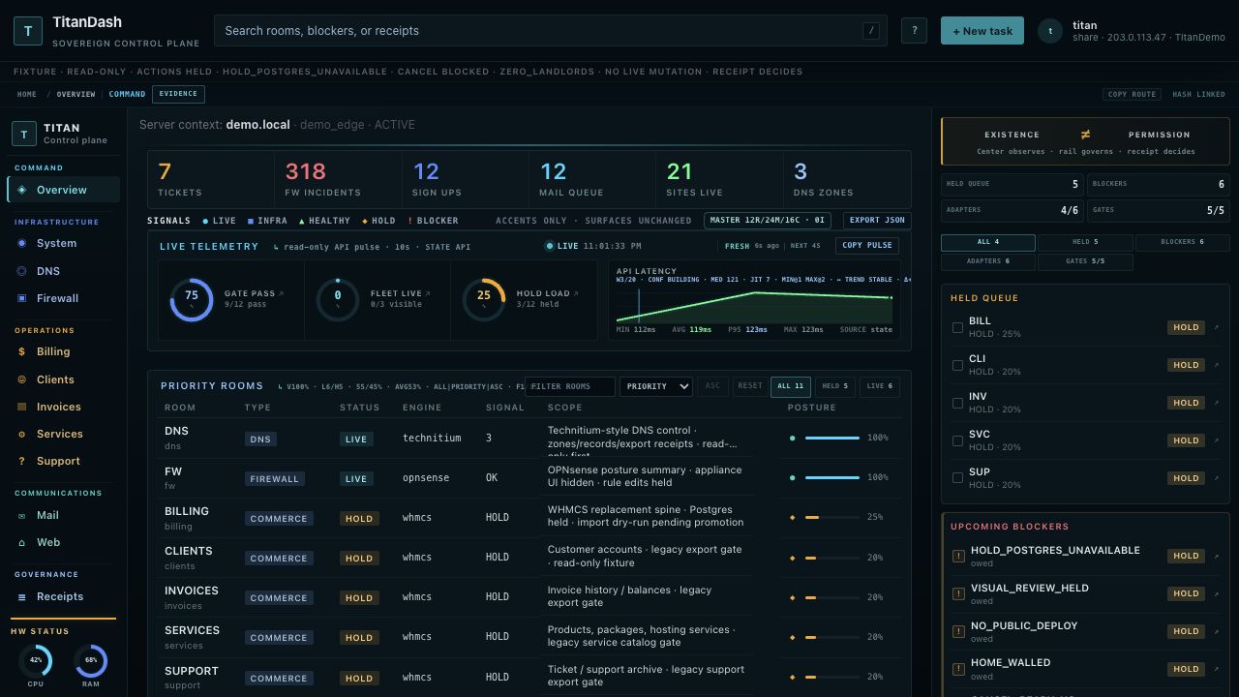This screenshot has height=697, width=1239.
Task: Click the TitanDash T logo icon
Action: tap(28, 31)
